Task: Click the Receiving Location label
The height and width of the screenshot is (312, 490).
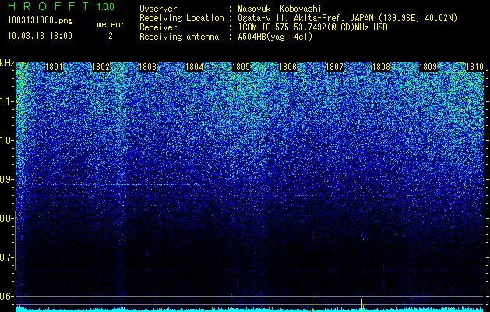Action: (x=182, y=18)
